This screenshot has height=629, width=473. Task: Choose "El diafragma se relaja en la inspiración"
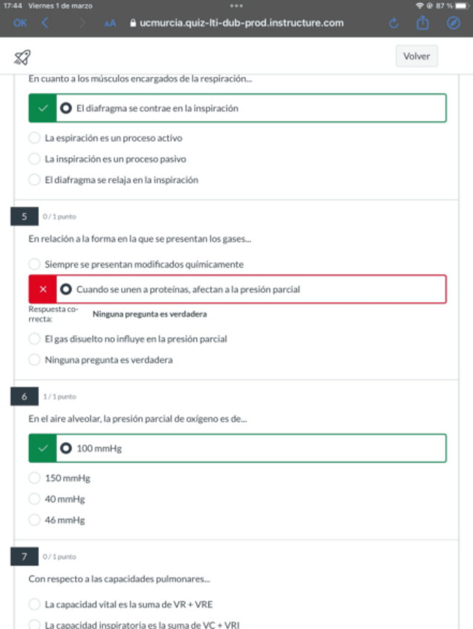click(x=34, y=180)
